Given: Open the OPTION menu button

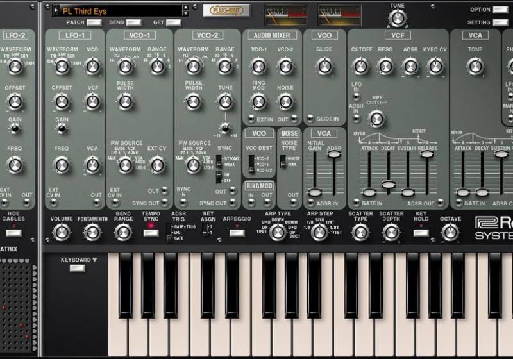Looking at the screenshot, I should tap(500, 10).
